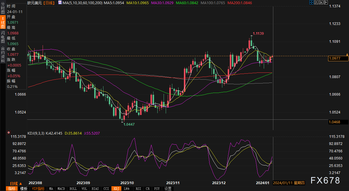The width and height of the screenshot is (349, 191).
Task: Enable the RSI indicator
Action: coord(138,189)
